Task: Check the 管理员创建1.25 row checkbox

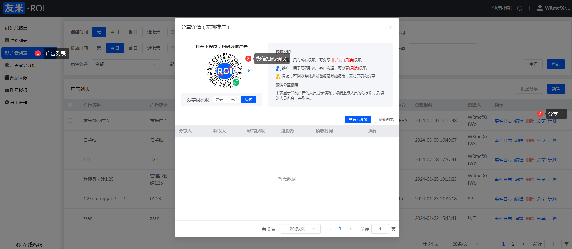Action: [x=70, y=179]
